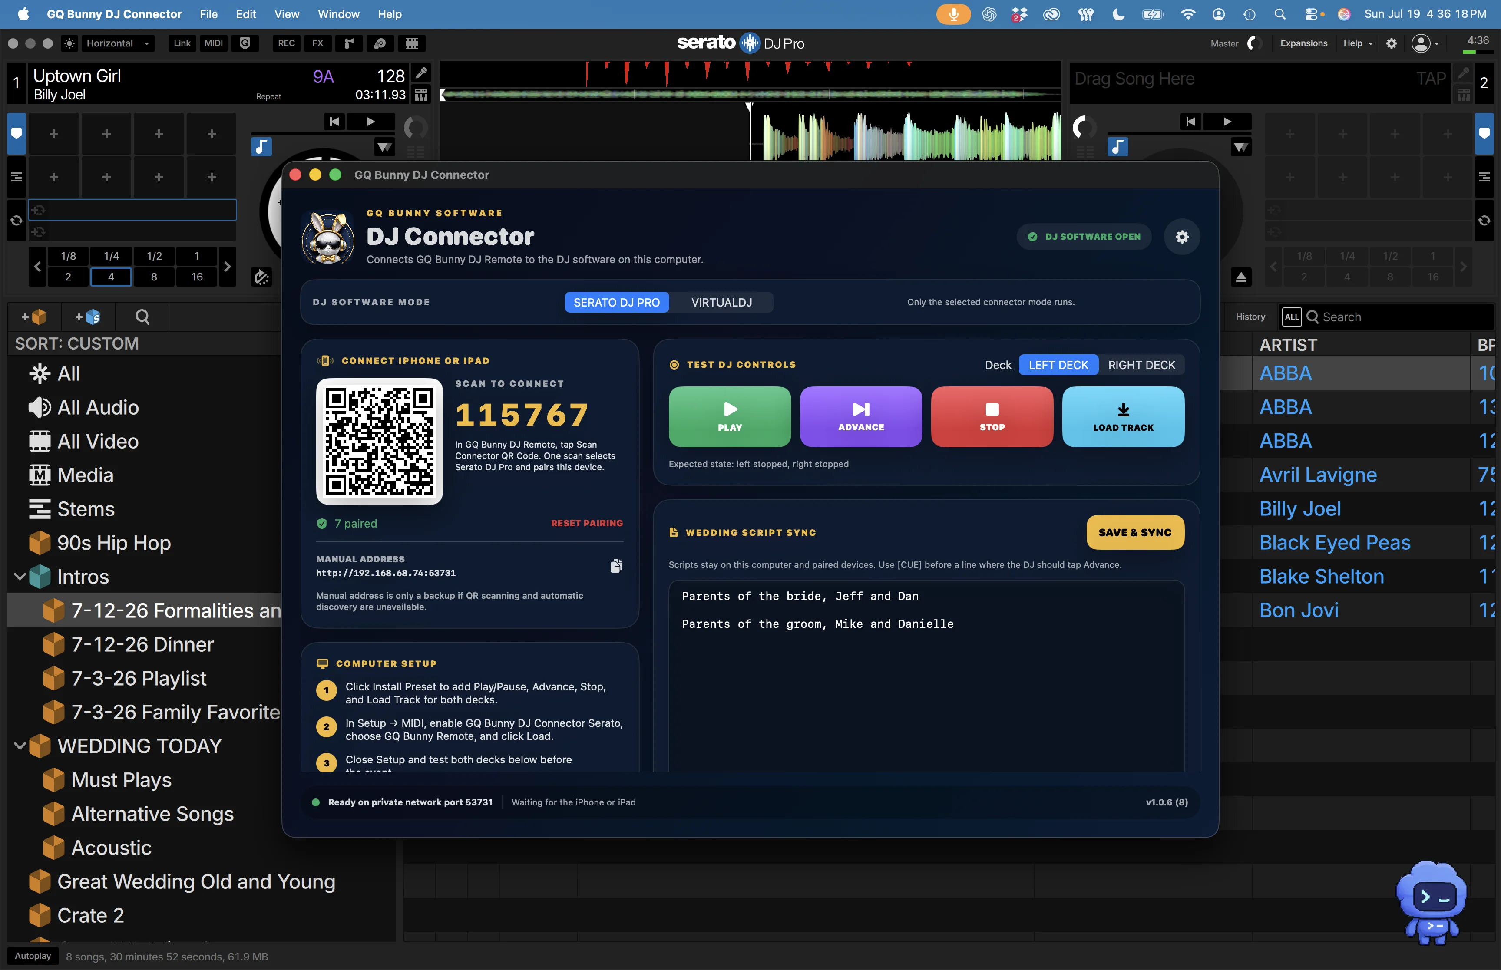The image size is (1501, 970).
Task: Select SERATO DJ PRO mode
Action: click(x=616, y=302)
